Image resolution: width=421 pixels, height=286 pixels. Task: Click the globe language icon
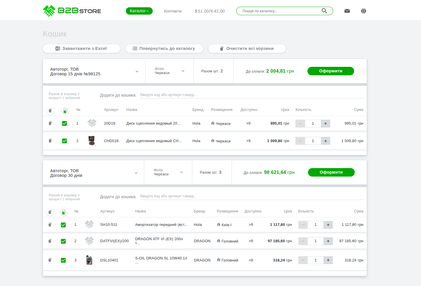[x=363, y=11]
